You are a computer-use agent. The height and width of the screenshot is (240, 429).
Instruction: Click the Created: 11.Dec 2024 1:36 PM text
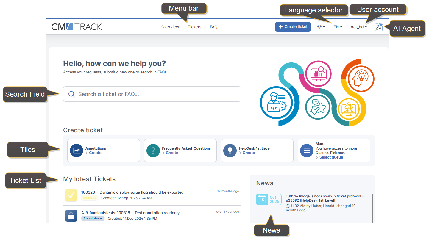click(132, 219)
